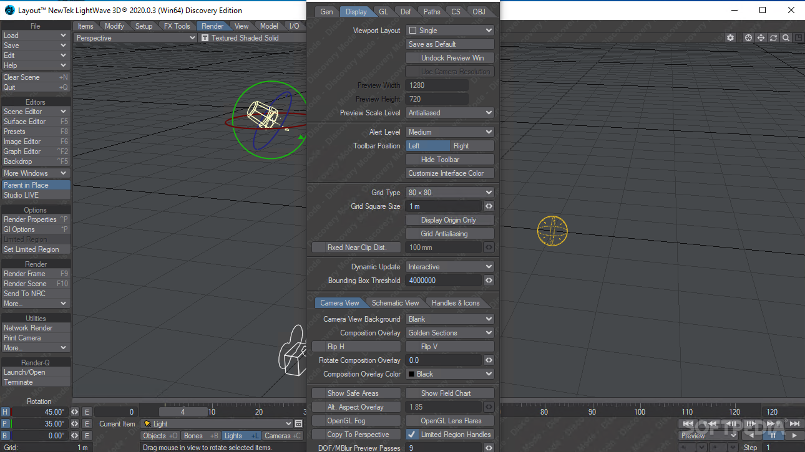Step forward one frame
This screenshot has width=805, height=452.
[x=751, y=424]
